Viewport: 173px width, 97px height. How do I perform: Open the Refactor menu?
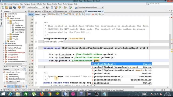coord(39,4)
